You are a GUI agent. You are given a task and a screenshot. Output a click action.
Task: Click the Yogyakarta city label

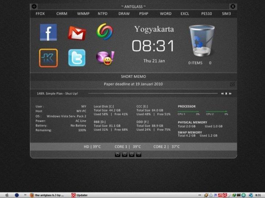coord(154,29)
